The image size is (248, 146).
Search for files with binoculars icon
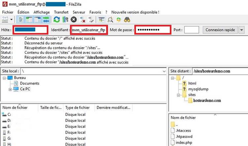(x=127, y=19)
